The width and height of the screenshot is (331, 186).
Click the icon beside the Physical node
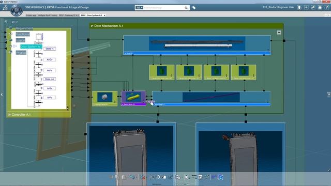(11, 52)
